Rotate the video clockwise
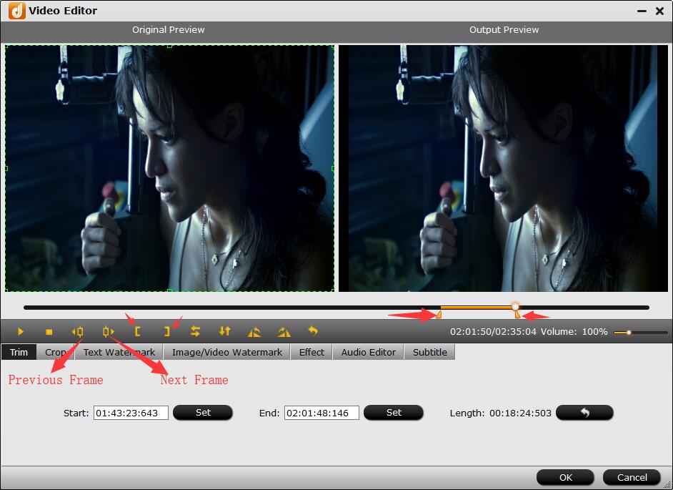This screenshot has height=490, width=673. (x=284, y=332)
